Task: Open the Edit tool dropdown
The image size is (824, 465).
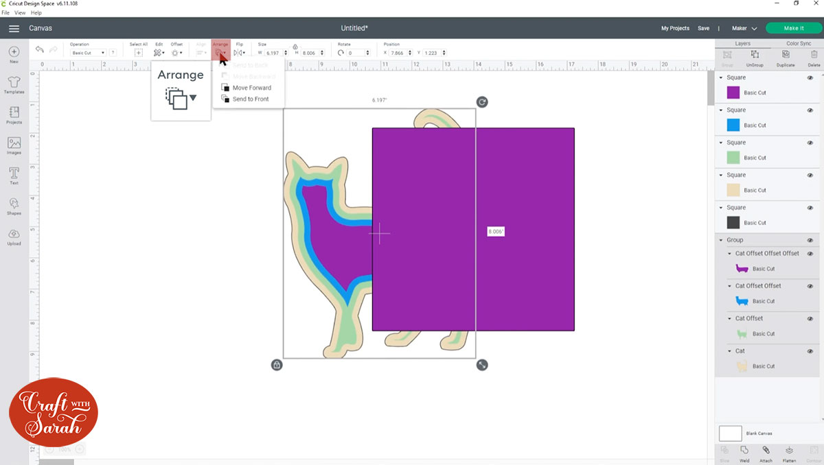Action: [x=159, y=52]
